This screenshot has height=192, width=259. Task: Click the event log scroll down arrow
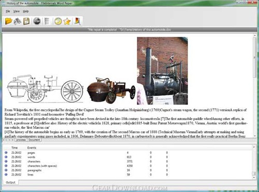click(x=254, y=178)
